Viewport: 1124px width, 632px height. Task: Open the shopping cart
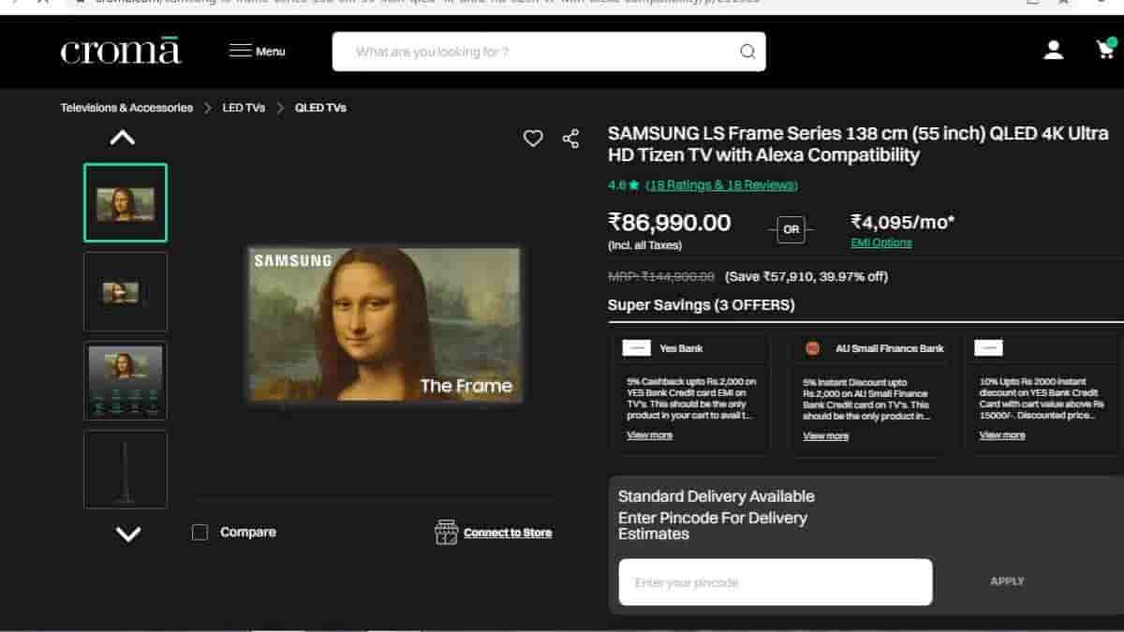point(1105,51)
